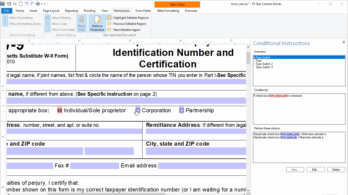348x195 pixels.
Task: Toggle the Enforce Protection button
Action: click(97, 24)
